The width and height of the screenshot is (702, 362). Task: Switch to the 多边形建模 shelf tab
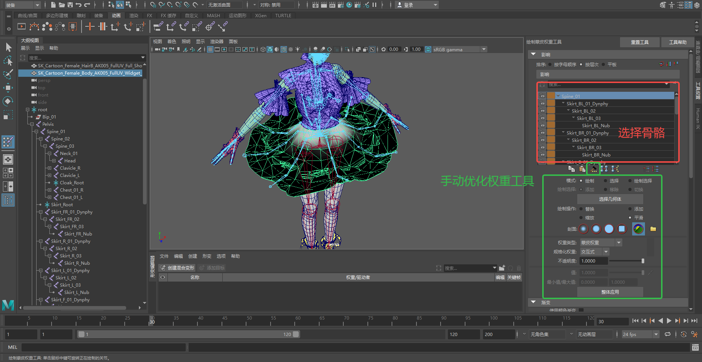[57, 15]
